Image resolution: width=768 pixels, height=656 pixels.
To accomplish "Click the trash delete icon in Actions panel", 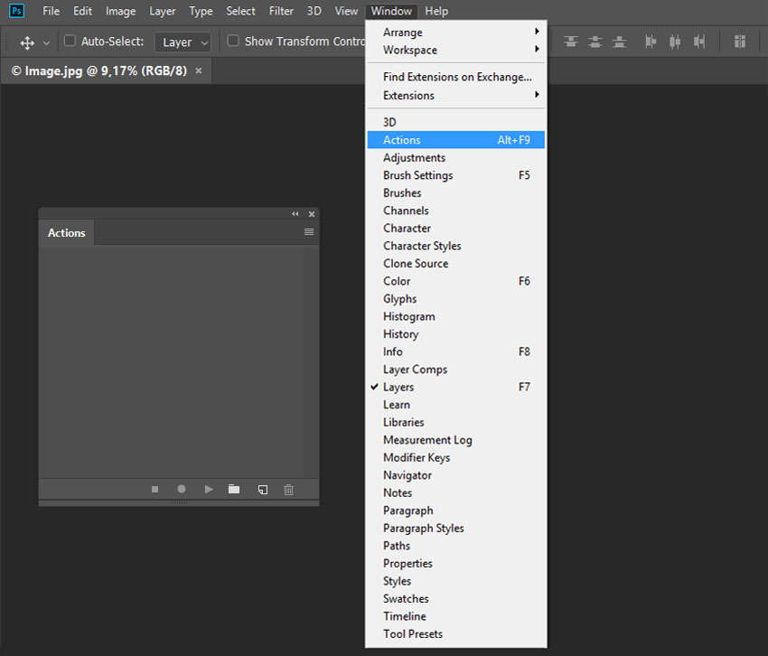I will 288,490.
